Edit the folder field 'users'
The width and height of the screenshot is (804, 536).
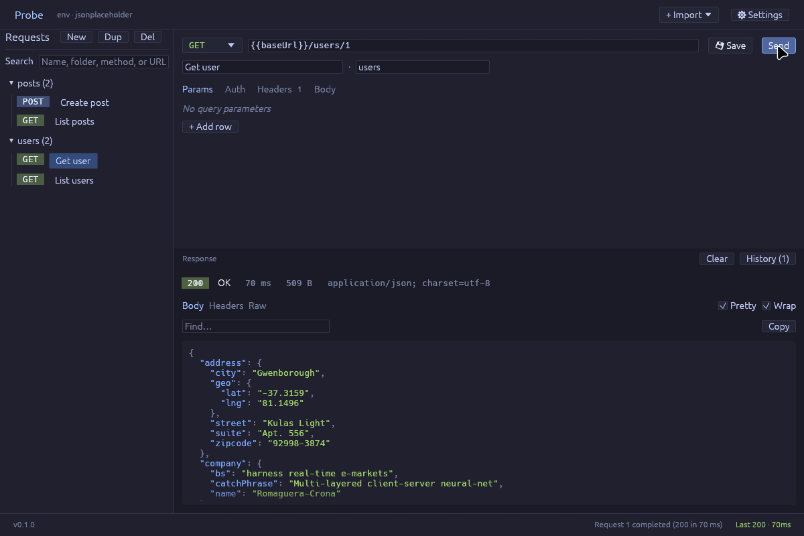tap(423, 67)
